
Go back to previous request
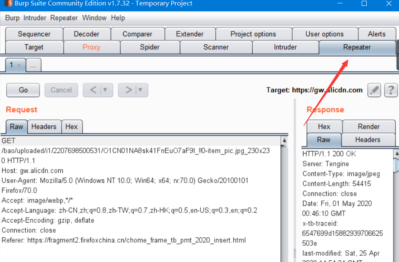pyautogui.click(x=93, y=90)
